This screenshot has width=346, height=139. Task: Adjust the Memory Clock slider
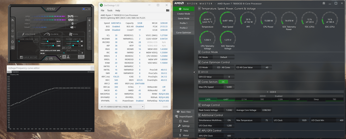[49, 46]
